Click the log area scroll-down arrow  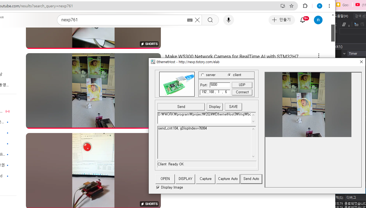pyautogui.click(x=253, y=156)
